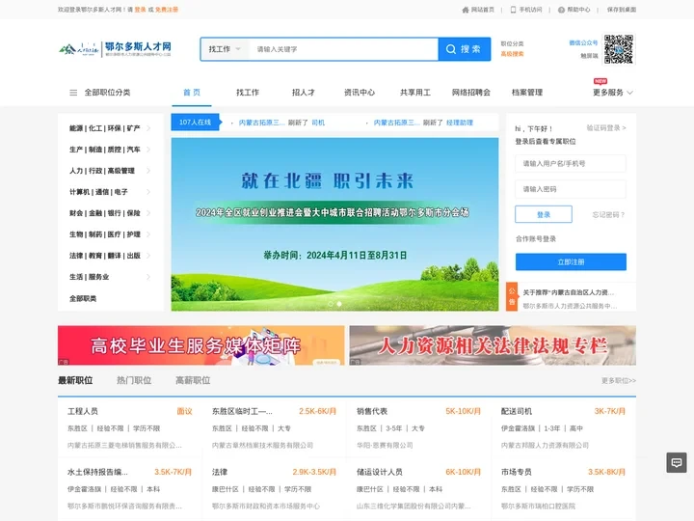694x521 pixels.
Task: Open the WeChat QR code image
Action: click(618, 49)
